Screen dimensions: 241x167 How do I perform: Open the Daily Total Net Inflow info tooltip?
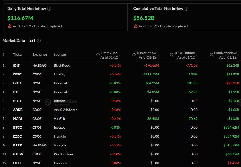pyautogui.click(x=50, y=9)
